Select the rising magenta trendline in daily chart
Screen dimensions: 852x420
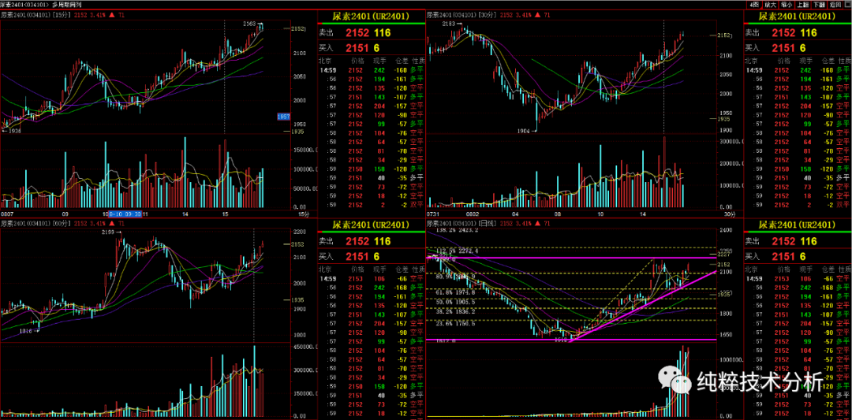coord(641,307)
